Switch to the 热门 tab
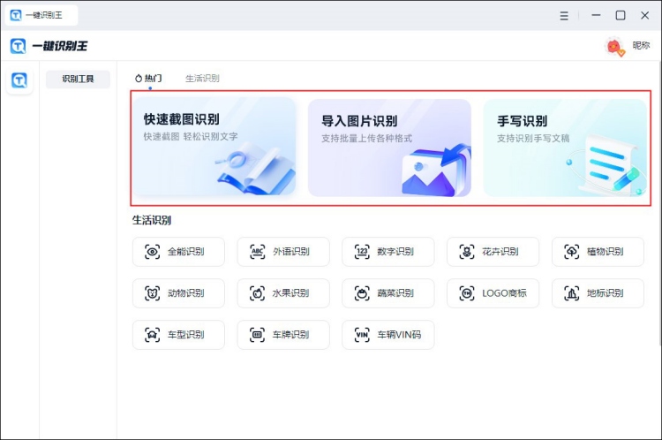 [148, 79]
